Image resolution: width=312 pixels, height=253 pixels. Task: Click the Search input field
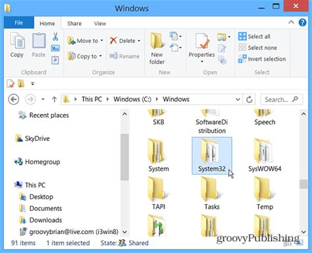pyautogui.click(x=282, y=99)
